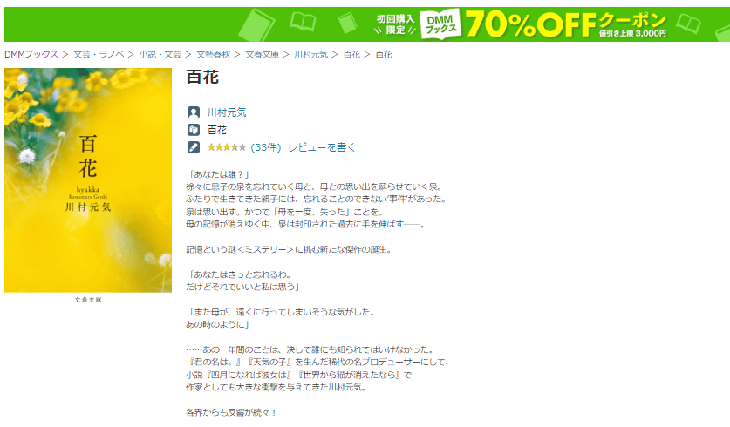Image resolution: width=730 pixels, height=427 pixels.
Task: Open the (33件) reviews count link
Action: click(266, 147)
